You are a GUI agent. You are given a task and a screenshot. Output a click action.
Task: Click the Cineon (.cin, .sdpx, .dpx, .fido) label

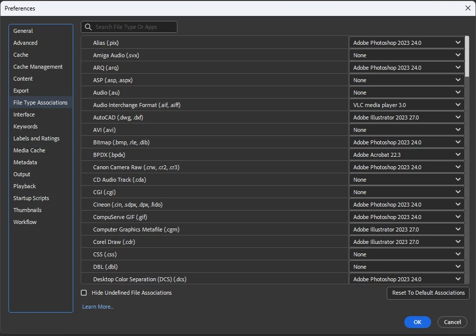coord(128,205)
